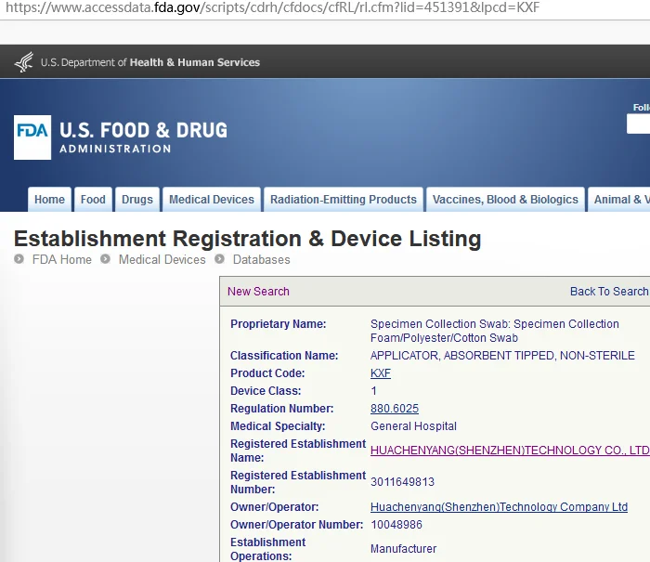The height and width of the screenshot is (562, 650).
Task: Click the Device Class label
Action: coord(266,391)
